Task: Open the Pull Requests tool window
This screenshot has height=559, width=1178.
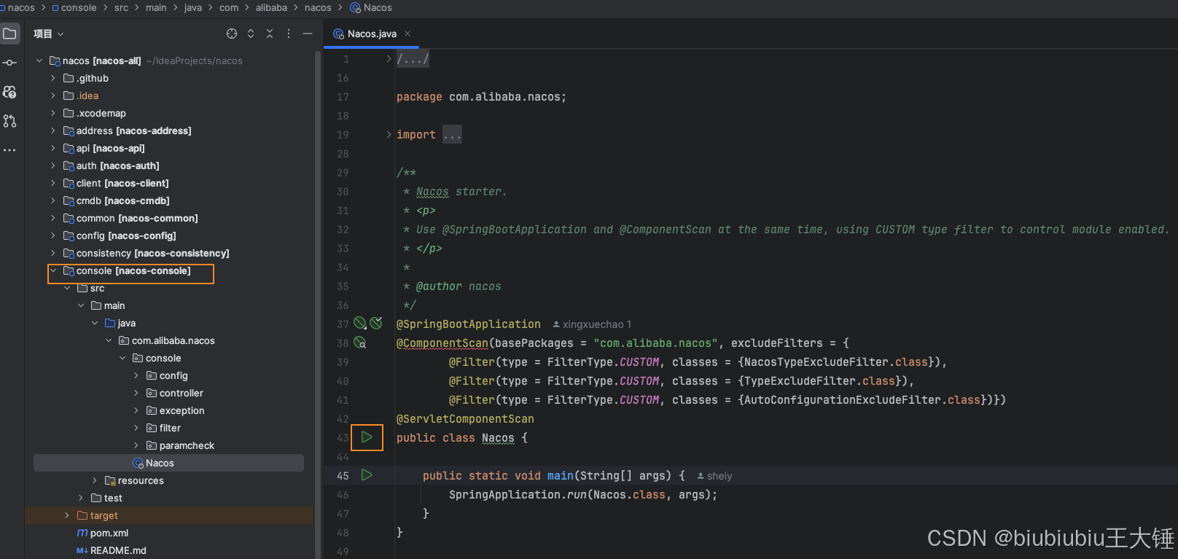Action: point(10,121)
